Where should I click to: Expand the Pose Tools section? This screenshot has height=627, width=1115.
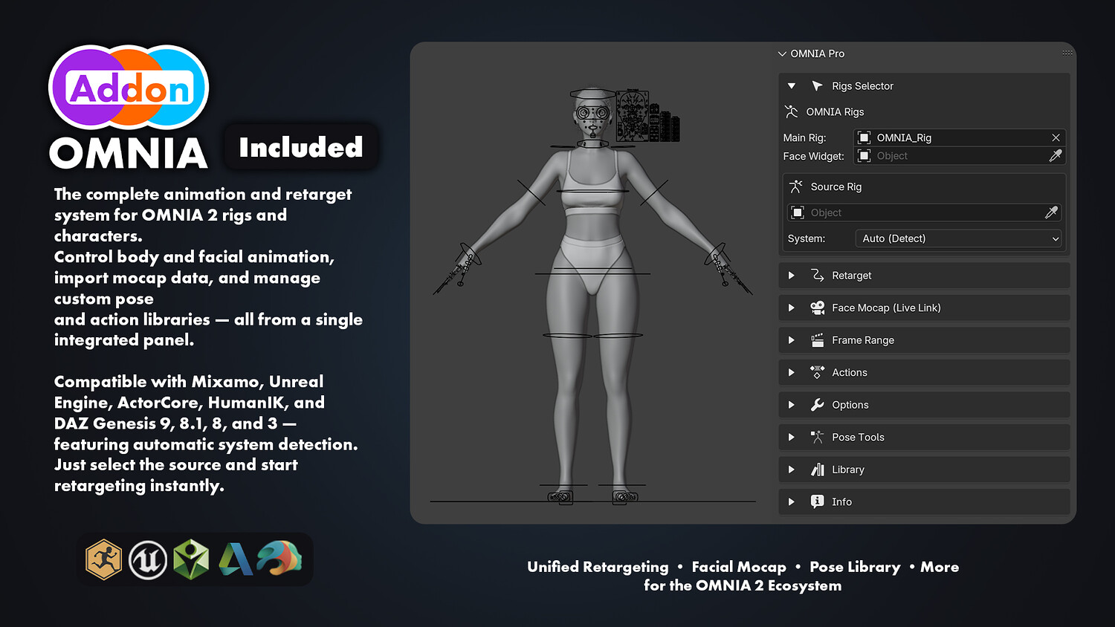(x=792, y=437)
